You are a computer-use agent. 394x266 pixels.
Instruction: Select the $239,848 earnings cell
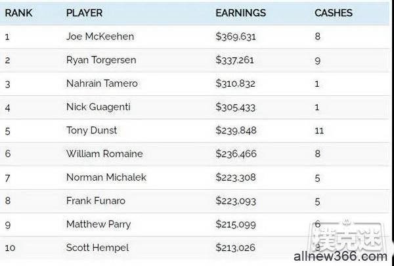click(236, 131)
